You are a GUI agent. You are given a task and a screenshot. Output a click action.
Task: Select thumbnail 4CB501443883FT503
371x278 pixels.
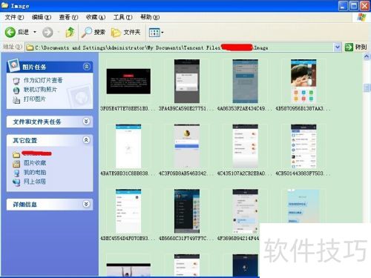pyautogui.click(x=303, y=146)
